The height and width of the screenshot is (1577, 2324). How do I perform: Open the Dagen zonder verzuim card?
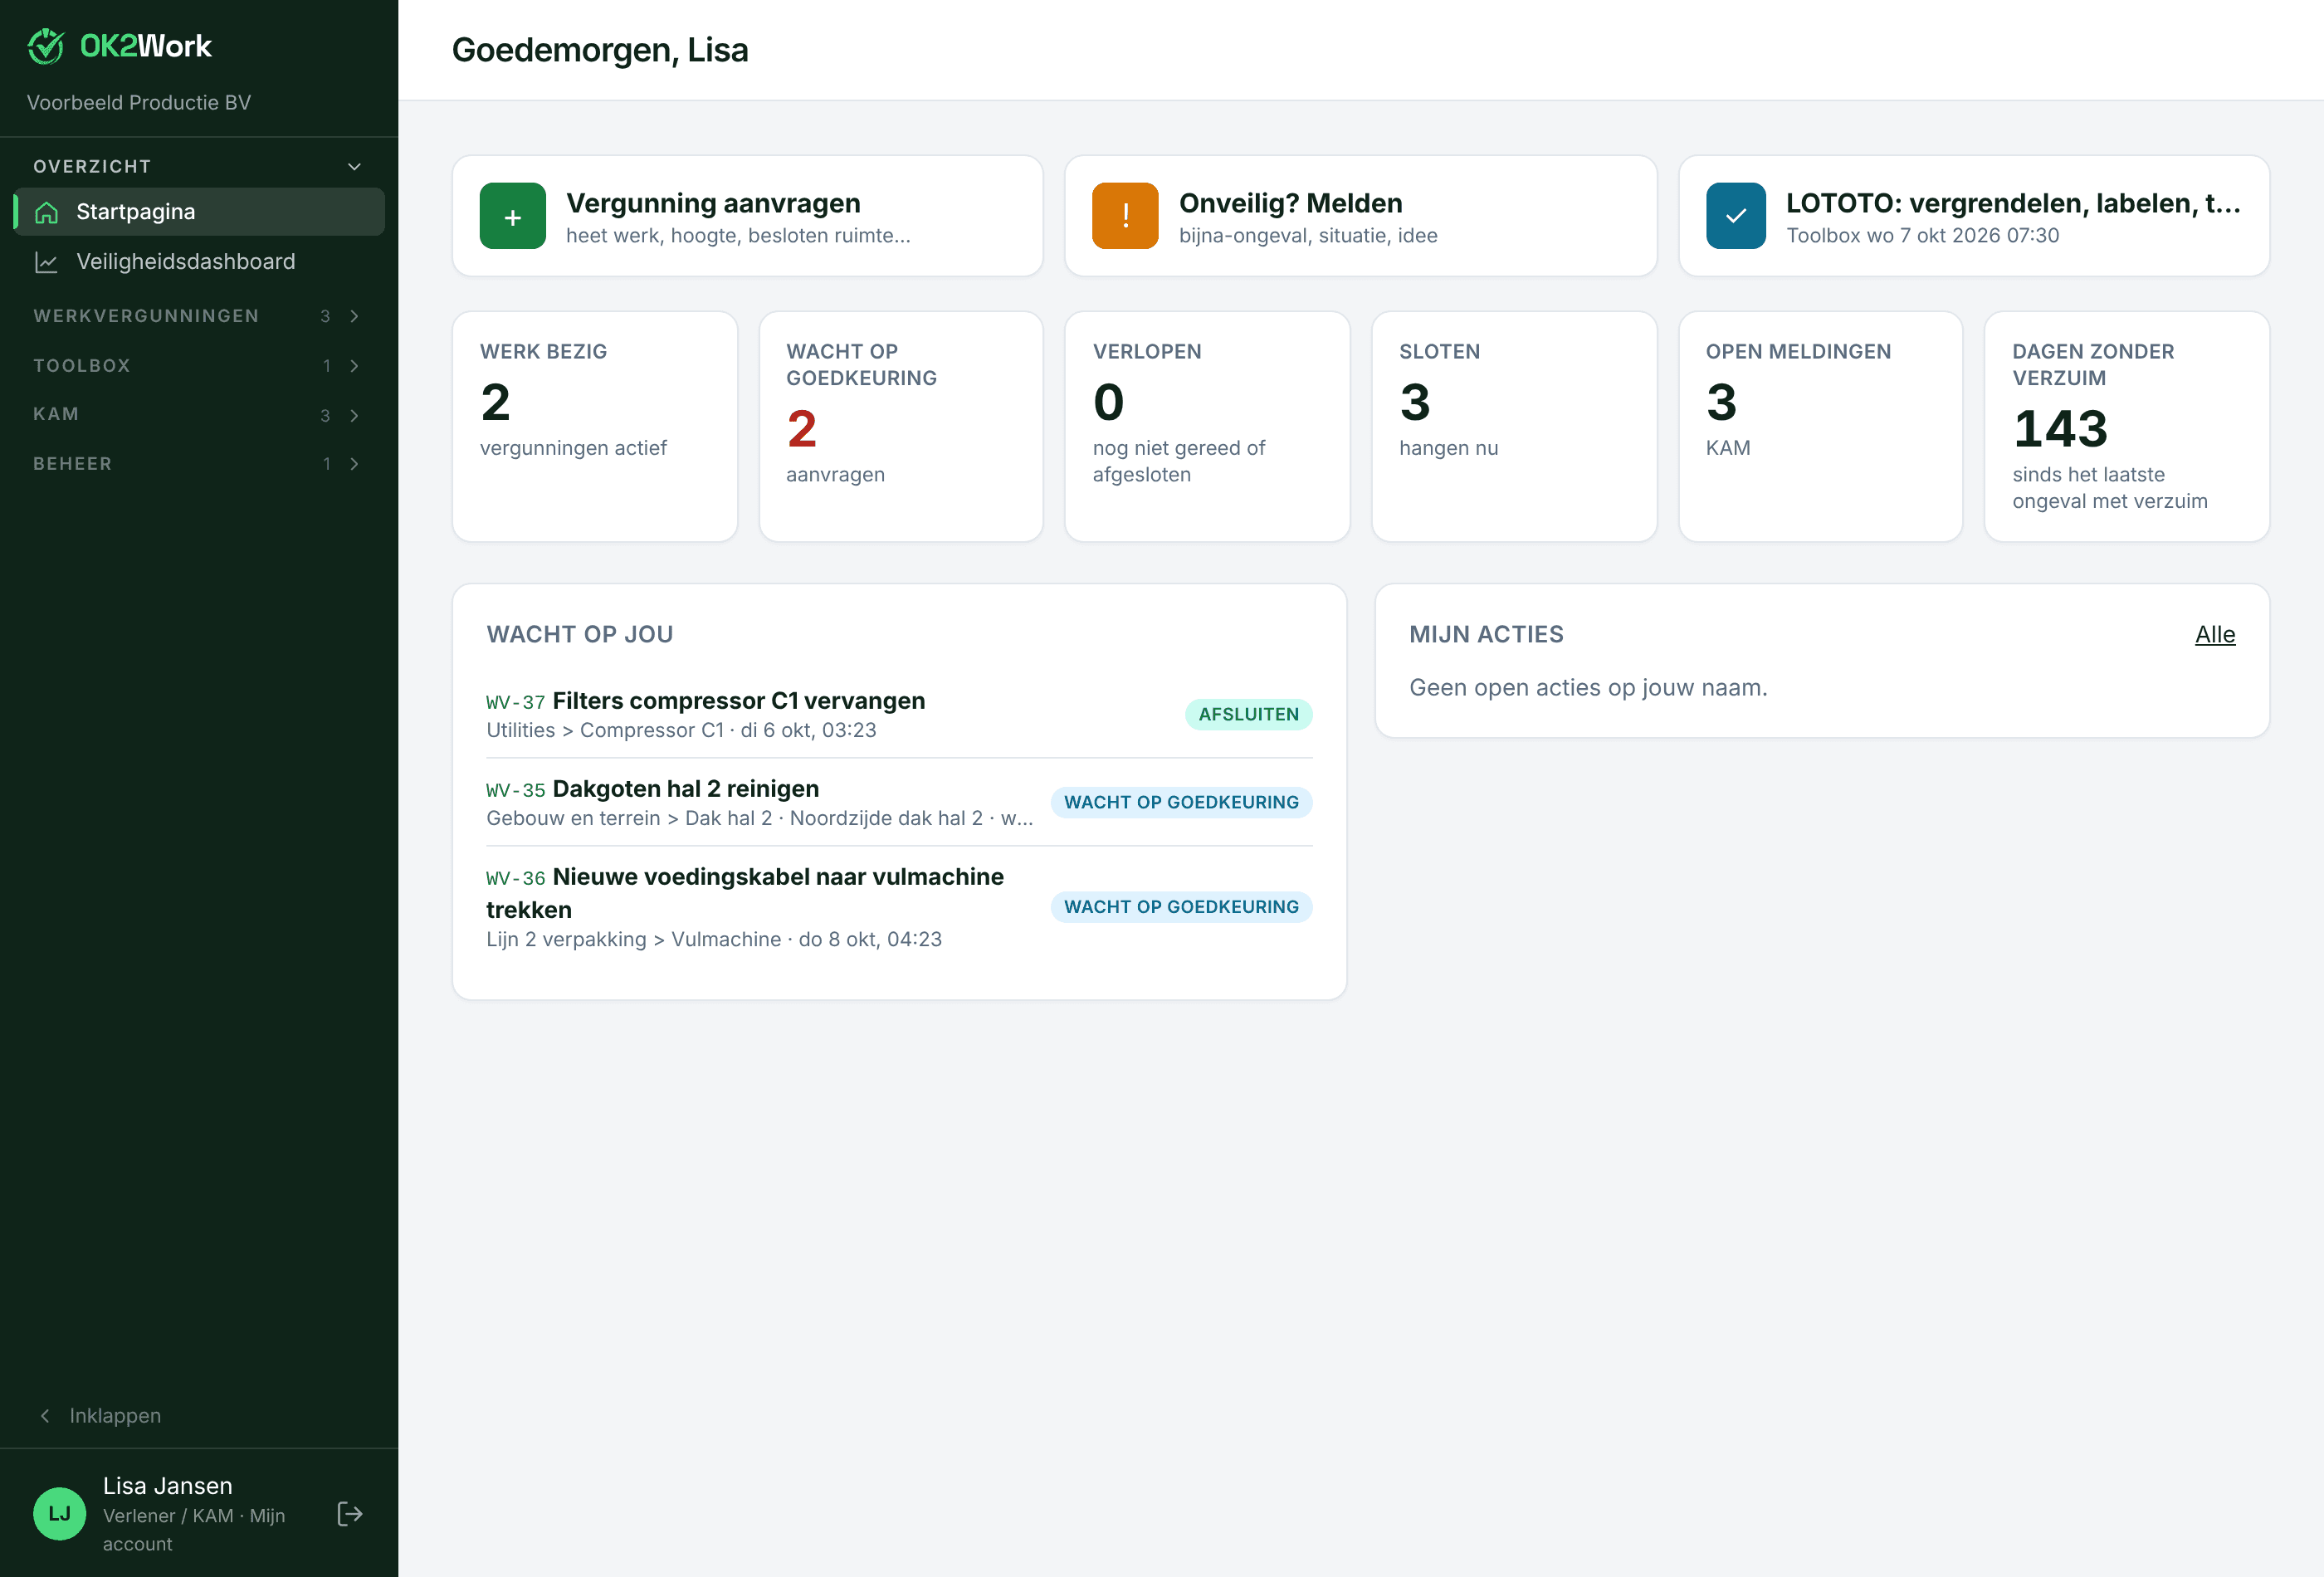point(2127,427)
